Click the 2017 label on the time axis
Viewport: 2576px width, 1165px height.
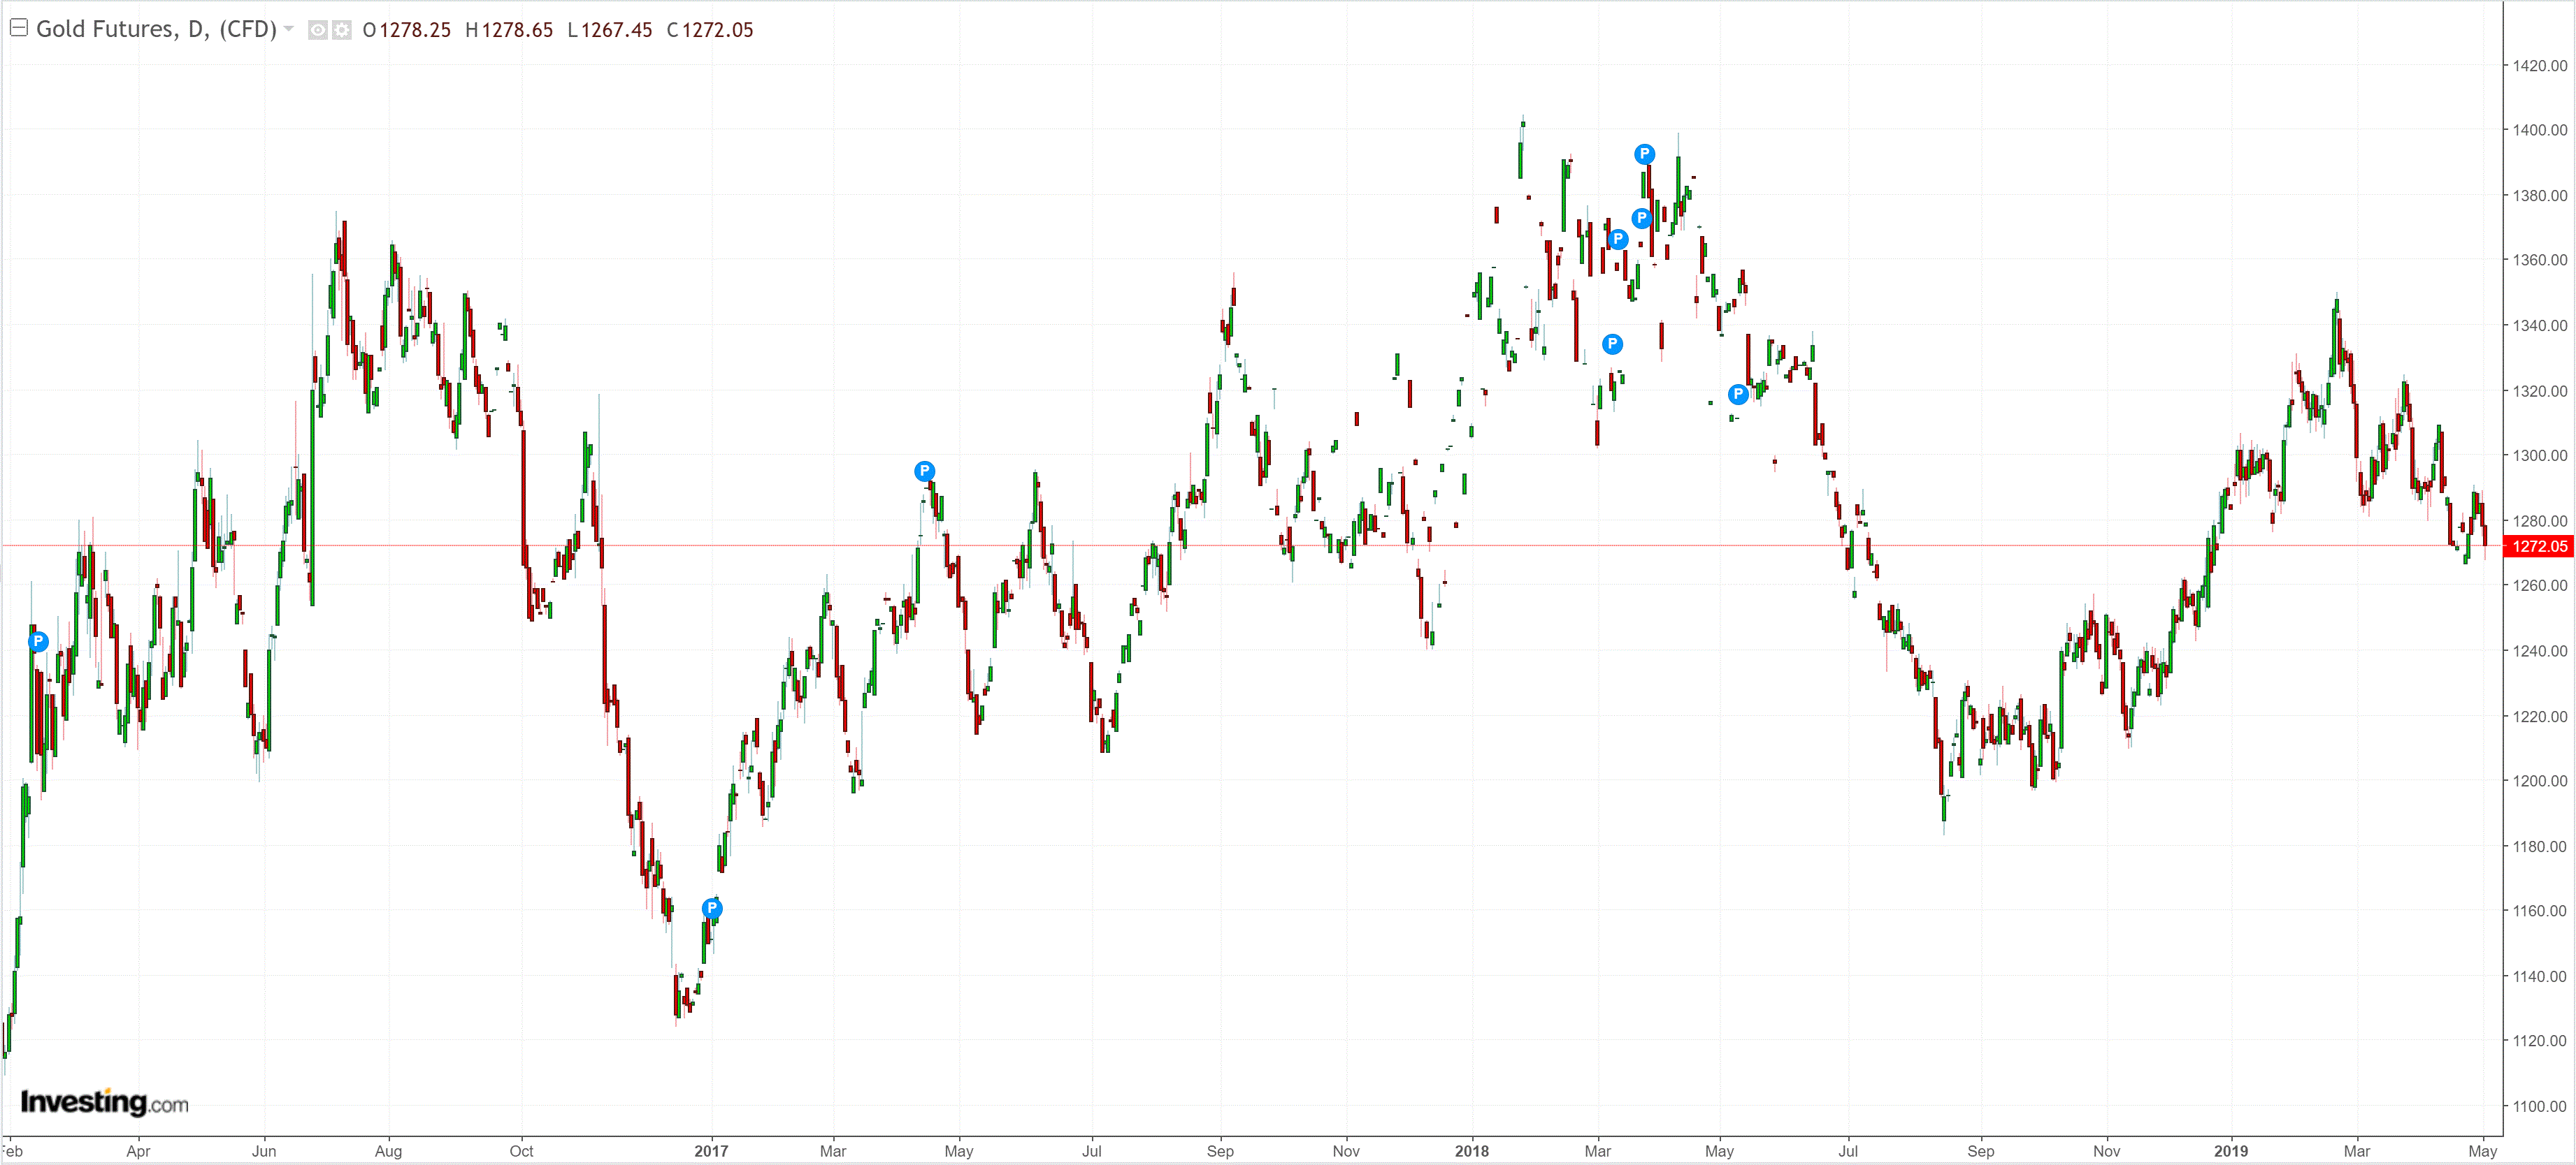[711, 1151]
